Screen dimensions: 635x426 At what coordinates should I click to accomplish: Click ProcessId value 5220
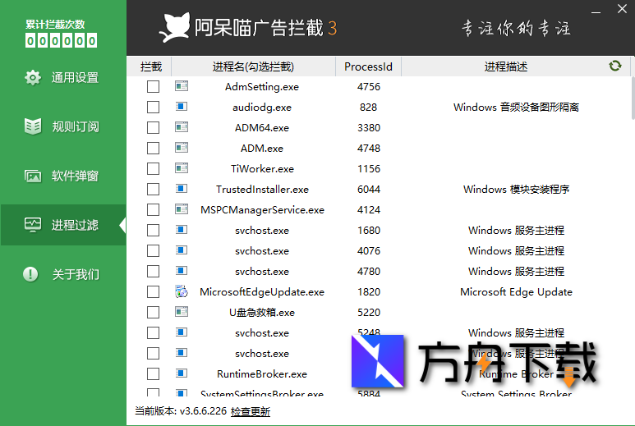click(x=369, y=313)
